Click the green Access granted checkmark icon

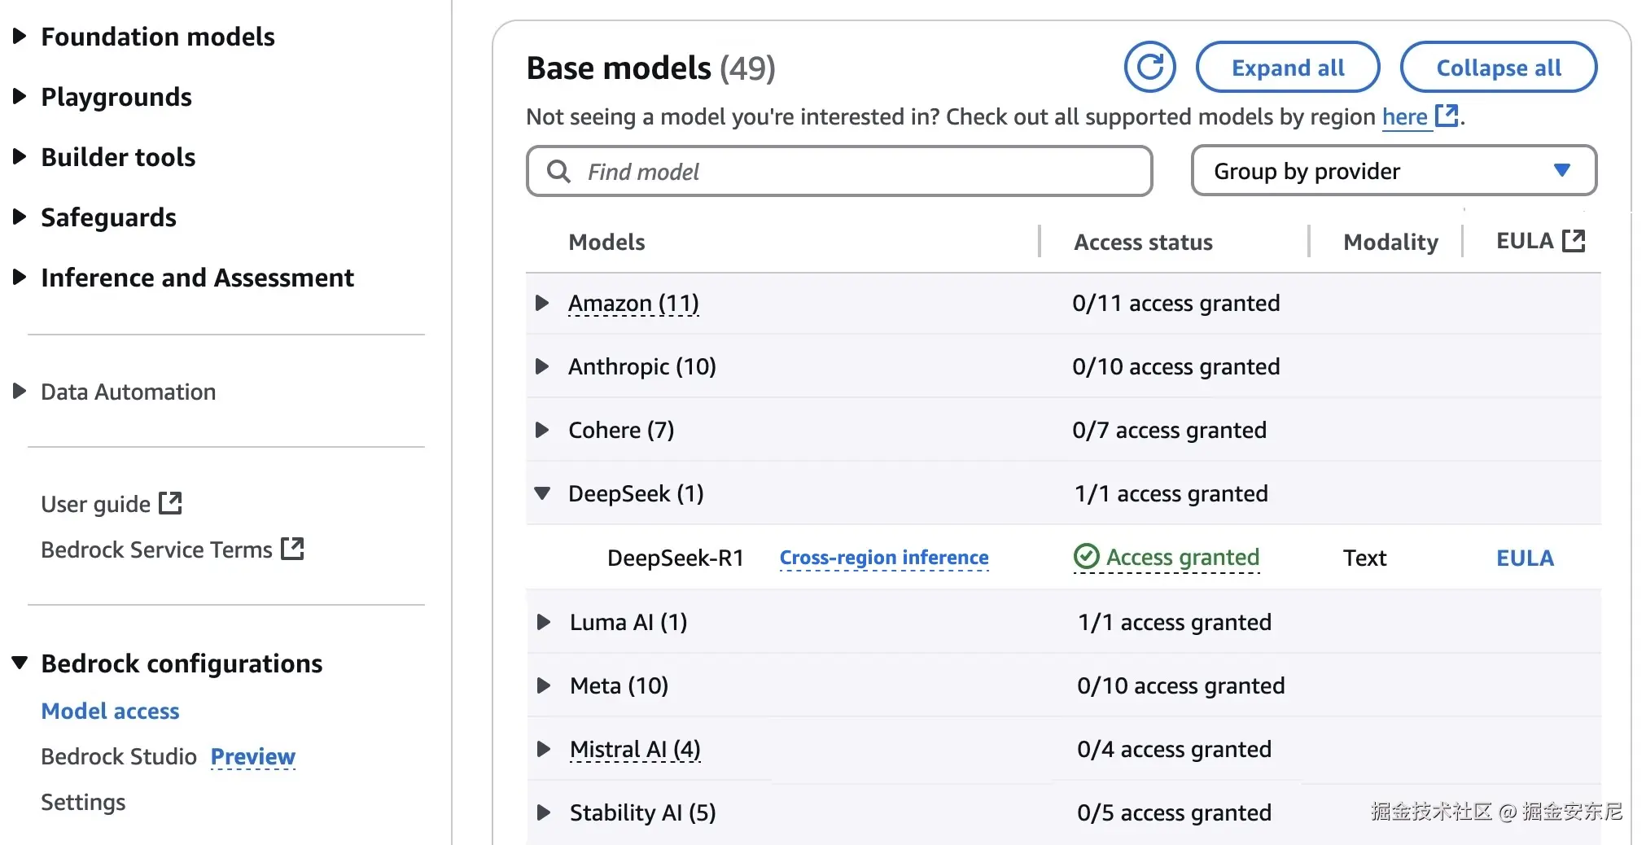(1086, 557)
